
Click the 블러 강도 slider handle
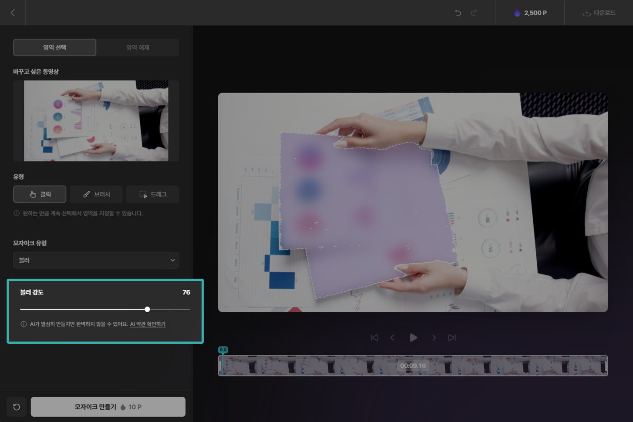(x=147, y=309)
